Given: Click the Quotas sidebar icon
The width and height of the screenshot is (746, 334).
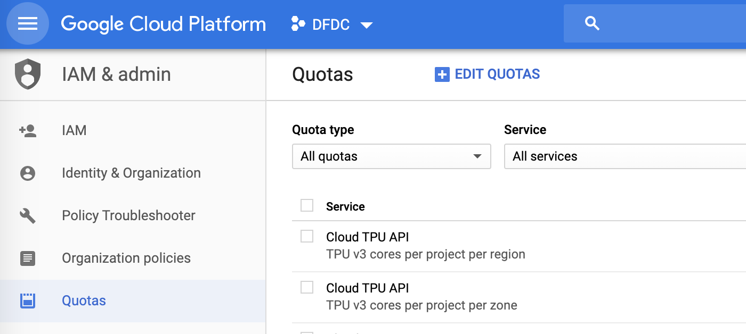Looking at the screenshot, I should [x=28, y=300].
